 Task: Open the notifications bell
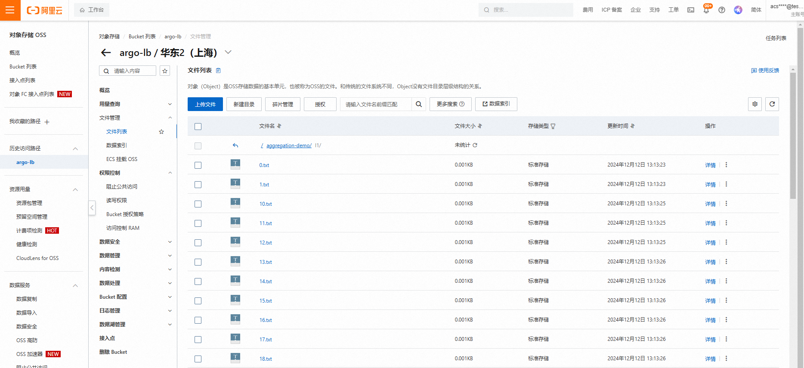[706, 10]
